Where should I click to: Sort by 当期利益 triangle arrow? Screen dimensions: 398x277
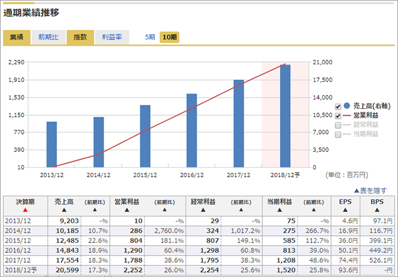pos(280,210)
